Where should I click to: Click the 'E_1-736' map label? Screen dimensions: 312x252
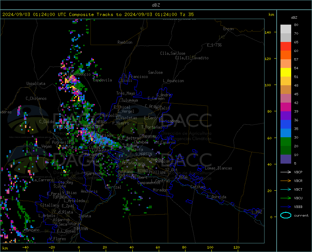point(214,45)
